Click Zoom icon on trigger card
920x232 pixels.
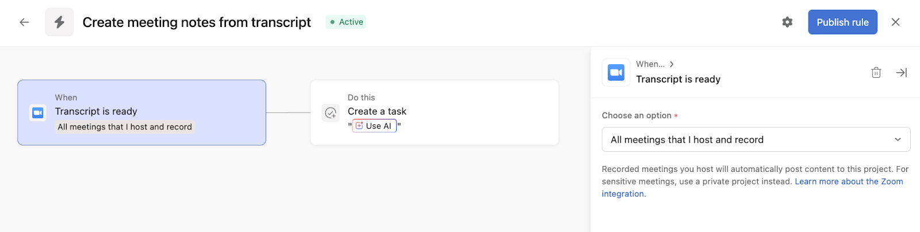tap(38, 113)
